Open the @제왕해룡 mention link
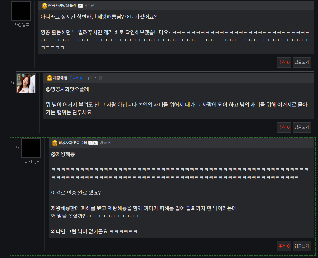The width and height of the screenshot is (318, 258). pyautogui.click(x=63, y=154)
